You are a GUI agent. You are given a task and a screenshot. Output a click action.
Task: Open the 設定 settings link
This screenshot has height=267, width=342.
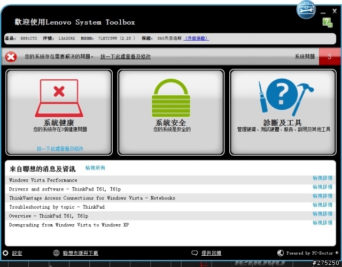click(x=17, y=253)
